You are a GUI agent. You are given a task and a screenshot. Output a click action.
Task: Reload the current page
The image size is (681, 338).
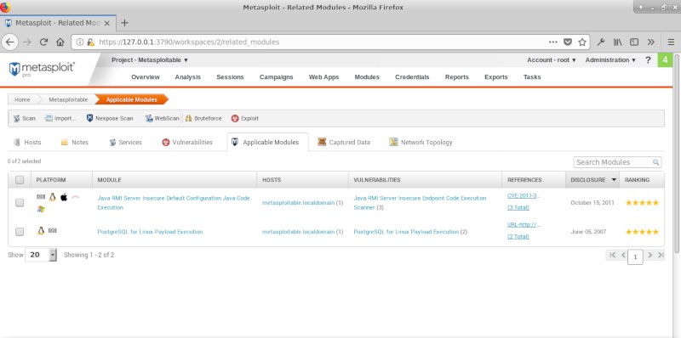[43, 42]
